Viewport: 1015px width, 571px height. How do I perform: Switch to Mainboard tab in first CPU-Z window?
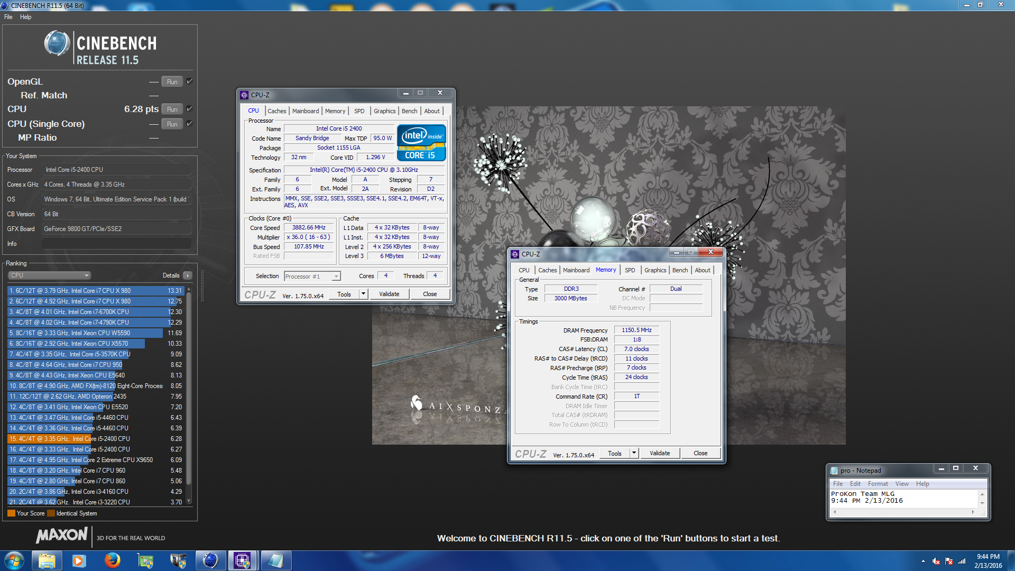306,111
